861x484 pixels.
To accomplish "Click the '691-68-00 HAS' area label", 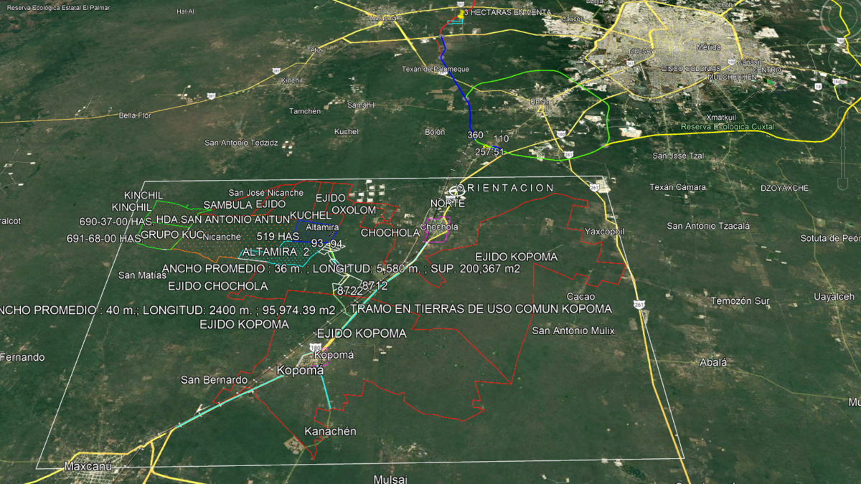I will 104,238.
